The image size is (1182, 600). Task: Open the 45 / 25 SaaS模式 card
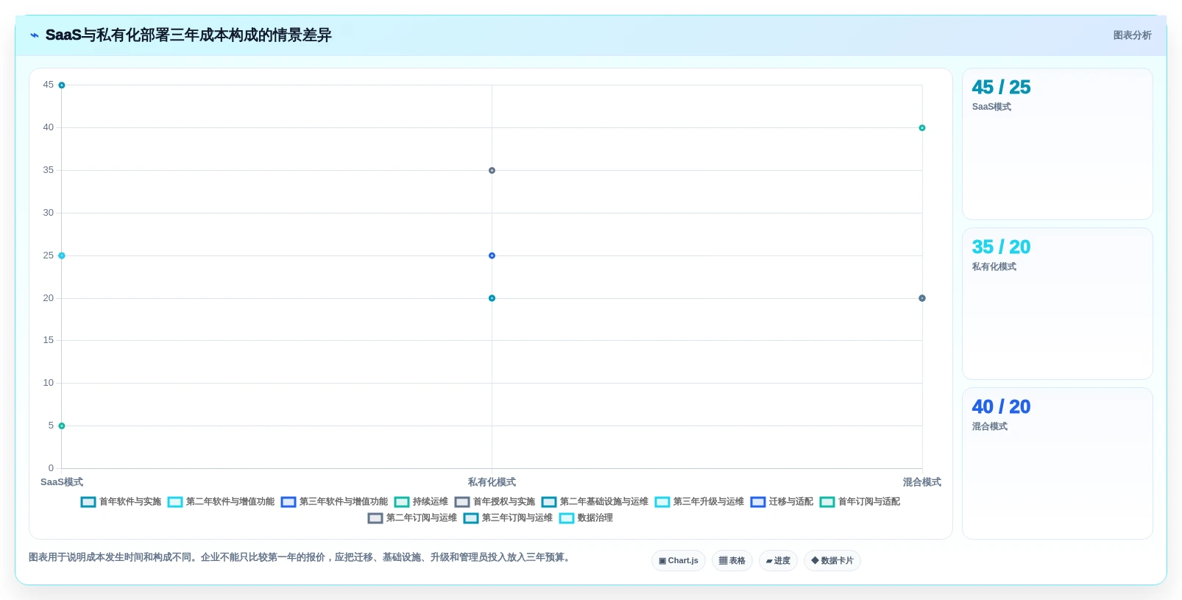coord(1057,144)
